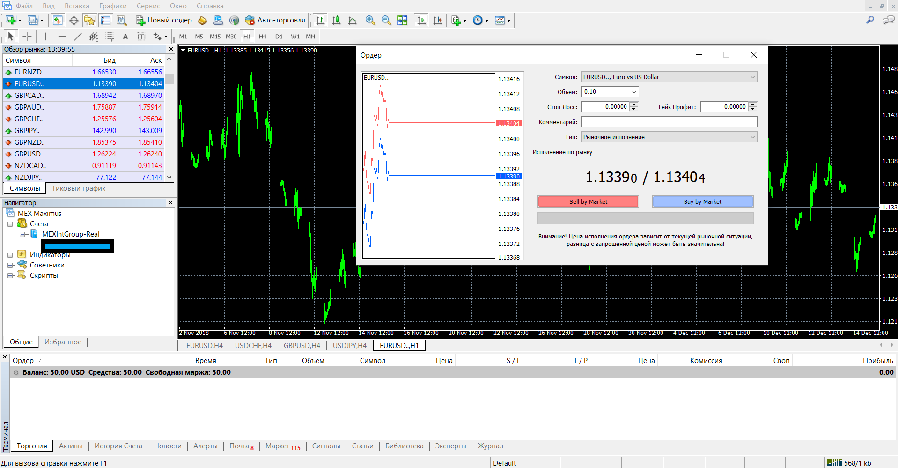Viewport: 898px width, 468px height.
Task: Open the USDCHF,H4 chart tab
Action: 253,346
